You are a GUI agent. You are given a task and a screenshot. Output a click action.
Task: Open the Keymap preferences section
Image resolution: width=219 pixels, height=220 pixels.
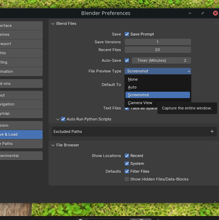pyautogui.click(x=21, y=113)
